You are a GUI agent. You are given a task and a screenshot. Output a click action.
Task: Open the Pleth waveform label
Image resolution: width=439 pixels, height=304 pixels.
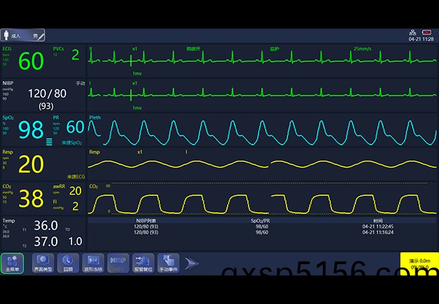(95, 118)
